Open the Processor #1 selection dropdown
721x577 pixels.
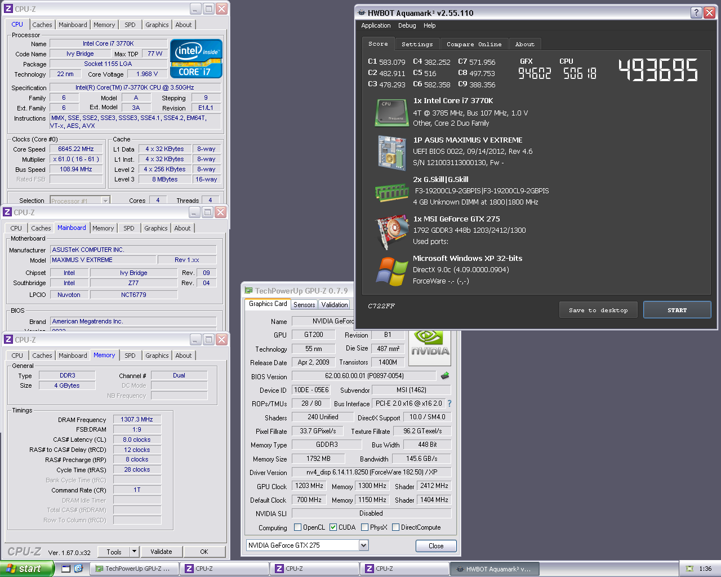[105, 201]
